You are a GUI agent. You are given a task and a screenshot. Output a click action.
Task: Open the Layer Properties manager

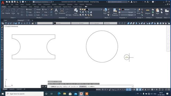76,12
